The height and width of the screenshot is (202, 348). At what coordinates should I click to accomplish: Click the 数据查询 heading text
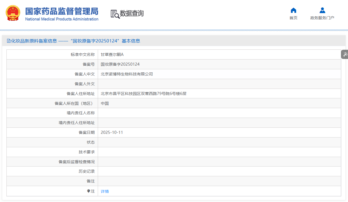pyautogui.click(x=132, y=13)
